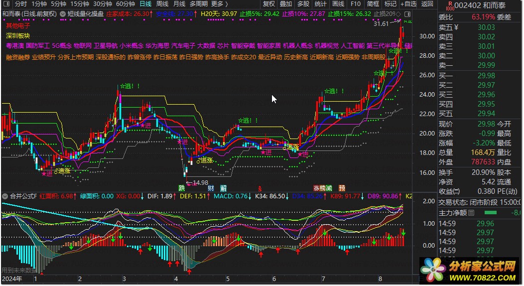The image size is (524, 286).
Task: Open F10 company info
Action: pyautogui.click(x=356, y=4)
